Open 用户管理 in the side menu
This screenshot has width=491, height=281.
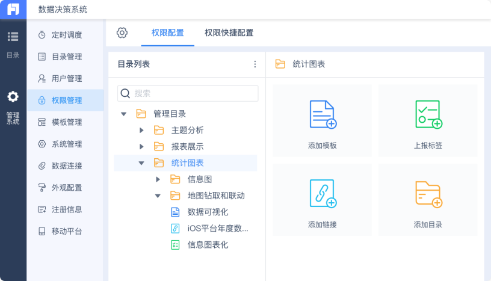click(66, 78)
